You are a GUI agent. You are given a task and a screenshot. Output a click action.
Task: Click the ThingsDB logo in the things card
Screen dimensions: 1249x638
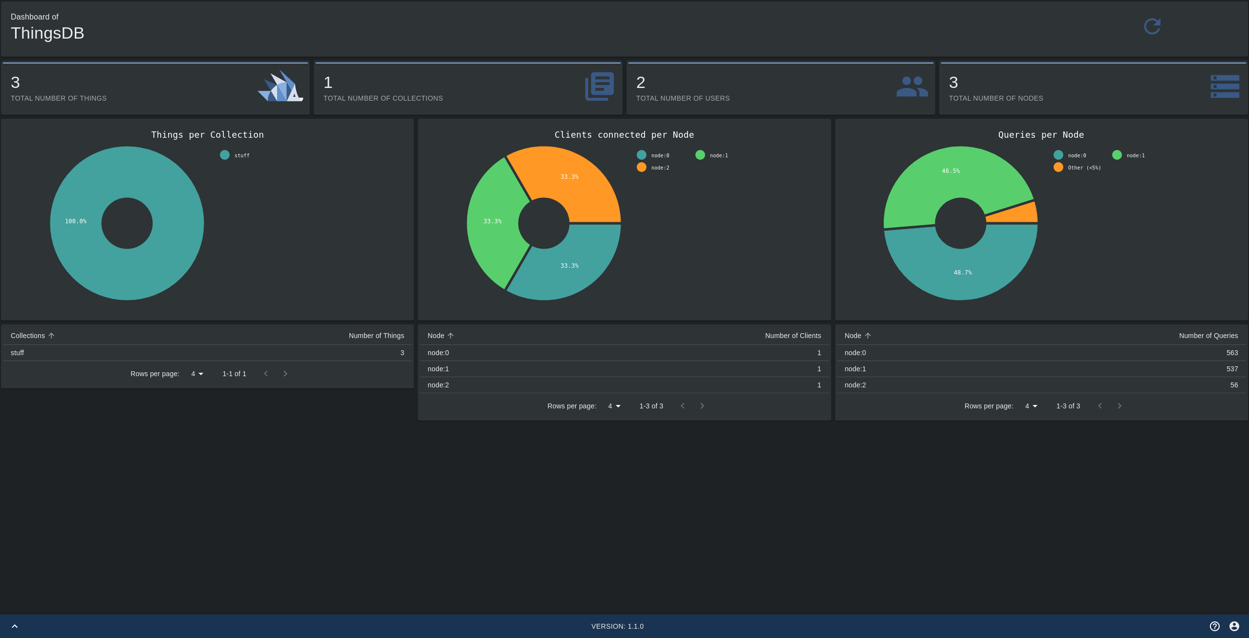pyautogui.click(x=280, y=86)
